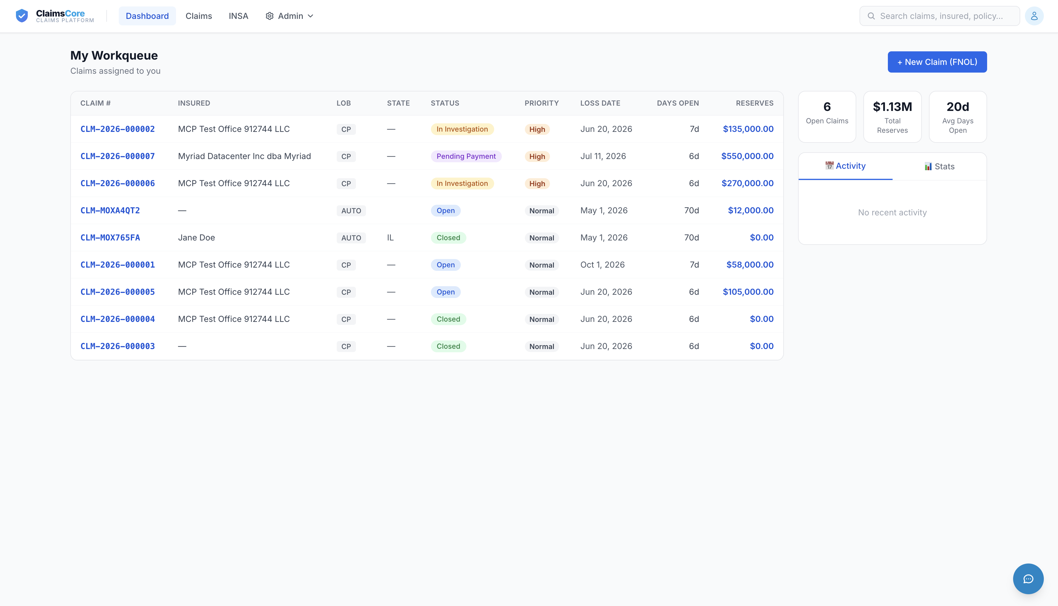Image resolution: width=1058 pixels, height=606 pixels.
Task: Switch to the Activity tab
Action: point(845,166)
